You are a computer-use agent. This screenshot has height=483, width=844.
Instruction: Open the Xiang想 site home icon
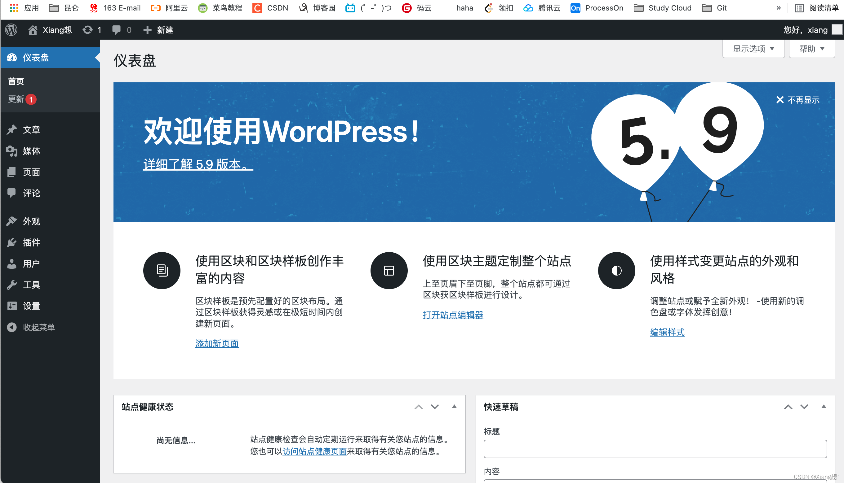click(33, 30)
